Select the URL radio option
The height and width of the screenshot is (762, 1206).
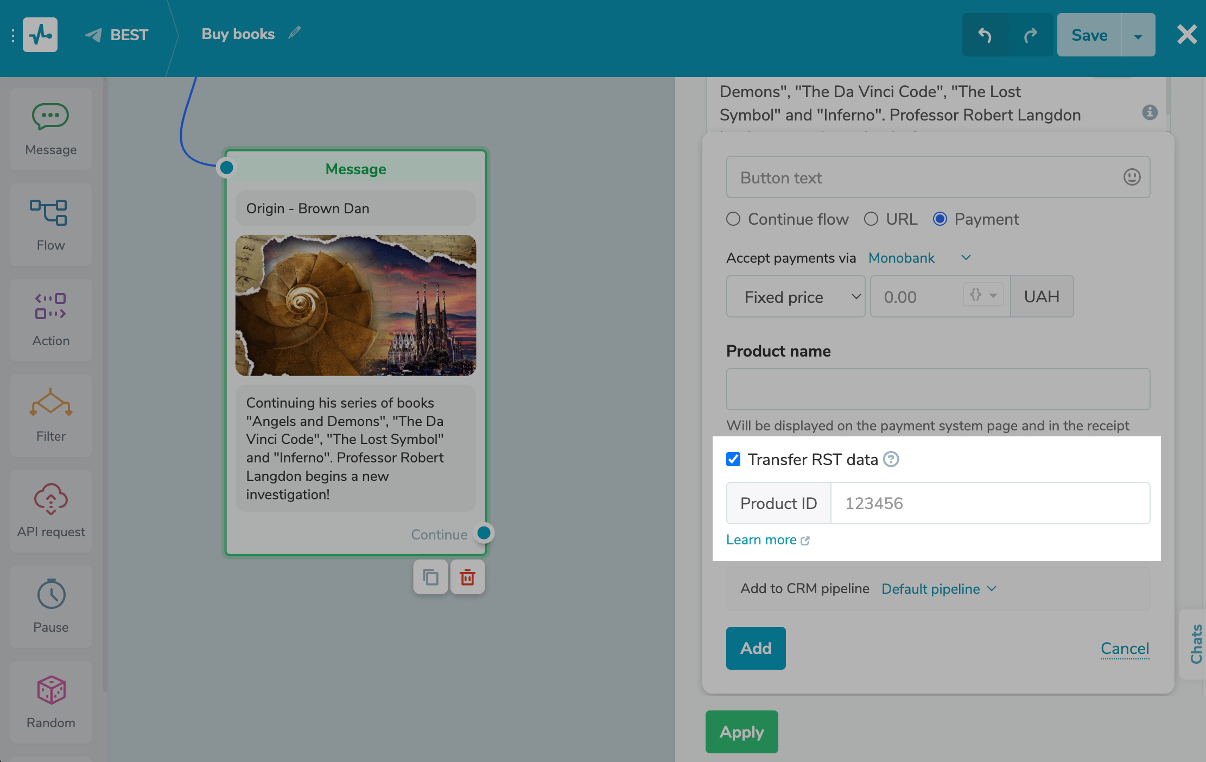(871, 219)
